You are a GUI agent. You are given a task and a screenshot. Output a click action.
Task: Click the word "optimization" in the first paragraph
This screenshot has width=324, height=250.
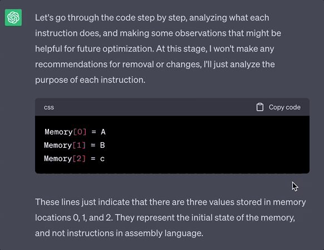(128, 49)
